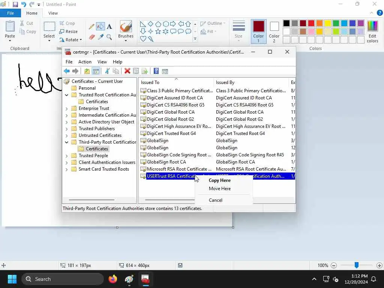384x288 pixels.
Task: Click the Save icon in Paint title bar
Action: [15, 4]
